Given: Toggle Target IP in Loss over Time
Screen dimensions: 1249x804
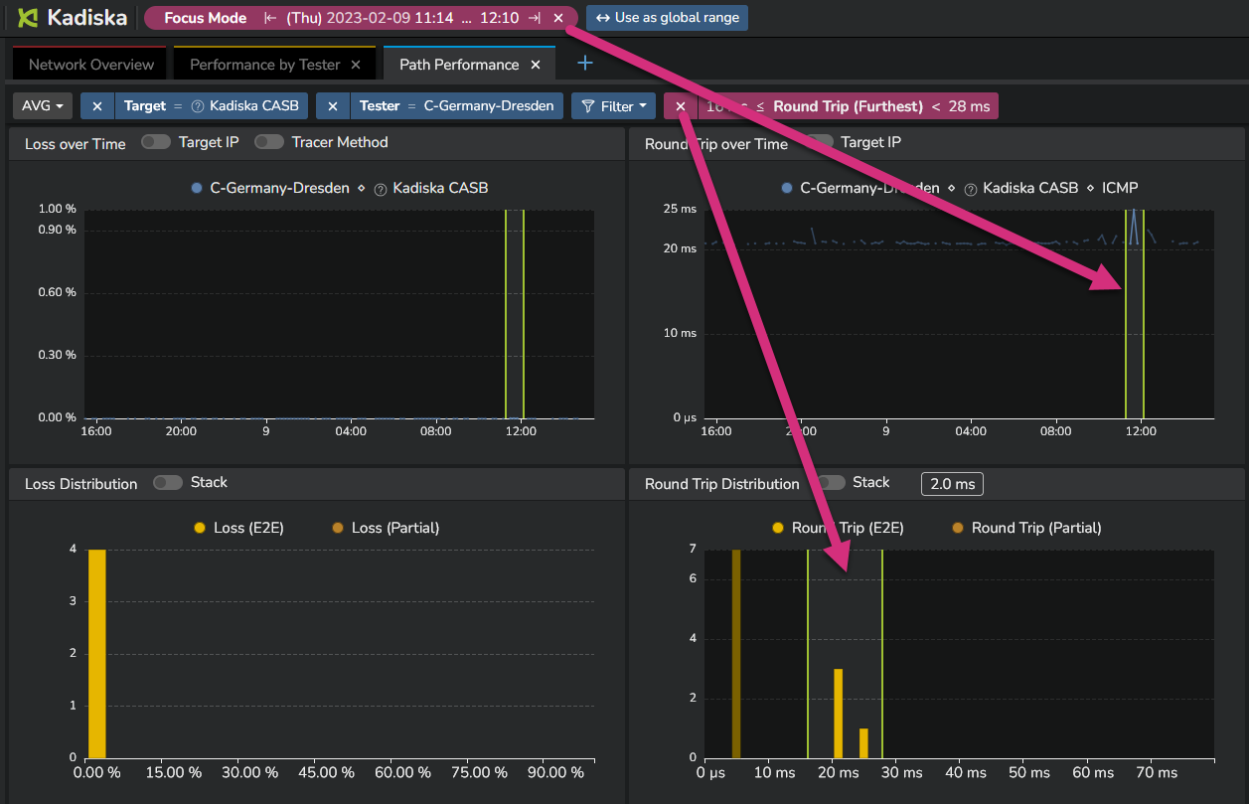Looking at the screenshot, I should [x=156, y=142].
